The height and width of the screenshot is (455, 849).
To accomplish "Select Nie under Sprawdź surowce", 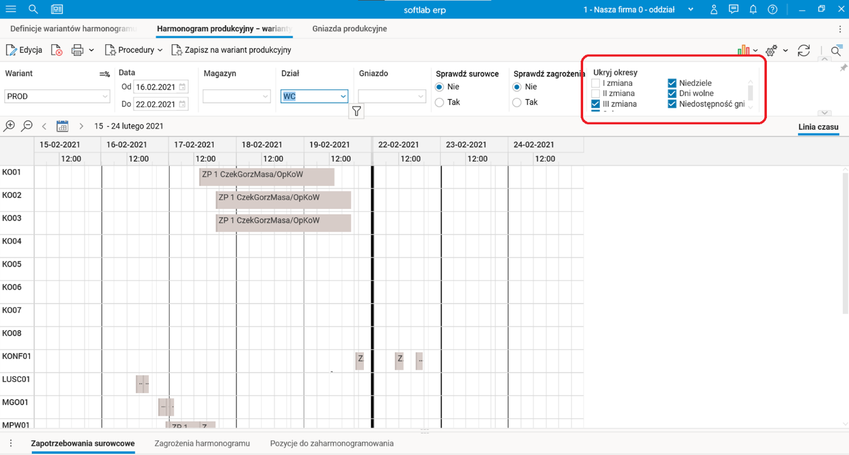I will pyautogui.click(x=439, y=87).
